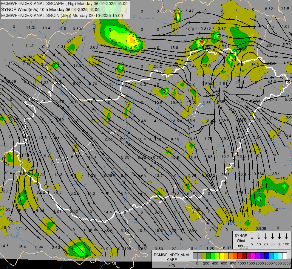Select the 20 m/s wind legend arrow
The image size is (292, 269).
coord(265,237)
